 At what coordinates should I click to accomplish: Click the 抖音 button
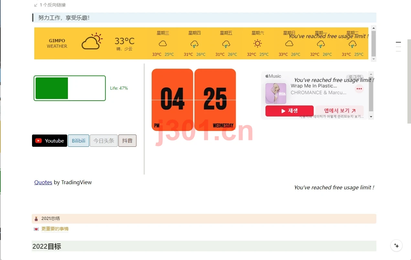point(127,141)
